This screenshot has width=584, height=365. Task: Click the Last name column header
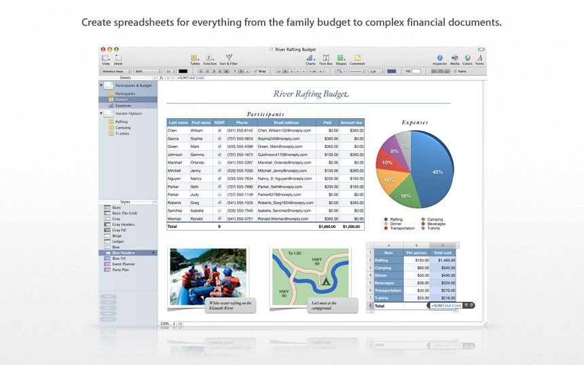tap(179, 122)
